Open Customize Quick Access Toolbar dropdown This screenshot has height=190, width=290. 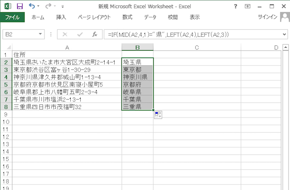(x=62, y=7)
